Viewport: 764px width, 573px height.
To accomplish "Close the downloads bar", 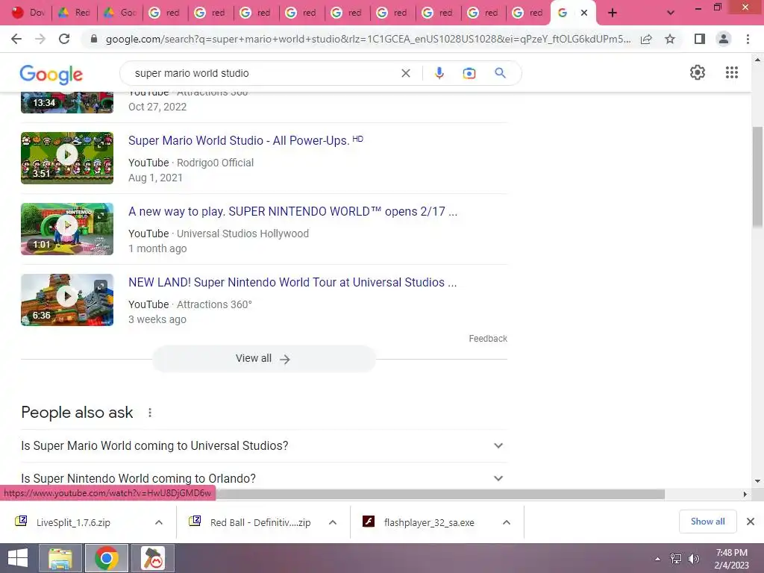I will [751, 522].
